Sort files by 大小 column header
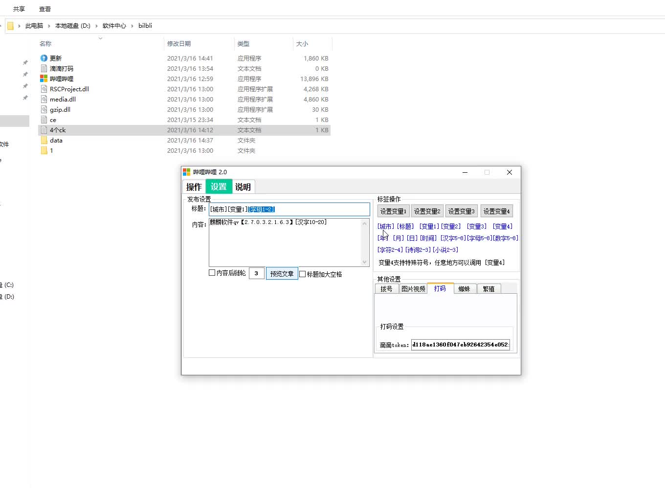 [x=312, y=43]
